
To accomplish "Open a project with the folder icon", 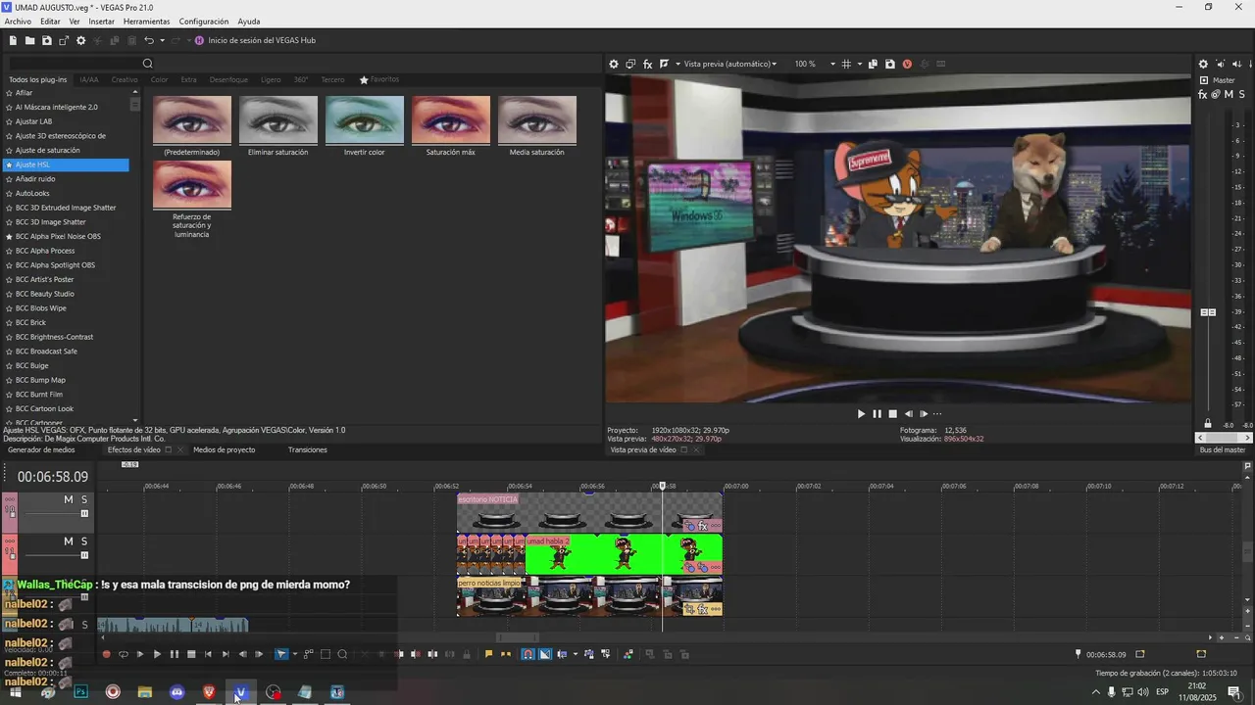I will coord(30,40).
